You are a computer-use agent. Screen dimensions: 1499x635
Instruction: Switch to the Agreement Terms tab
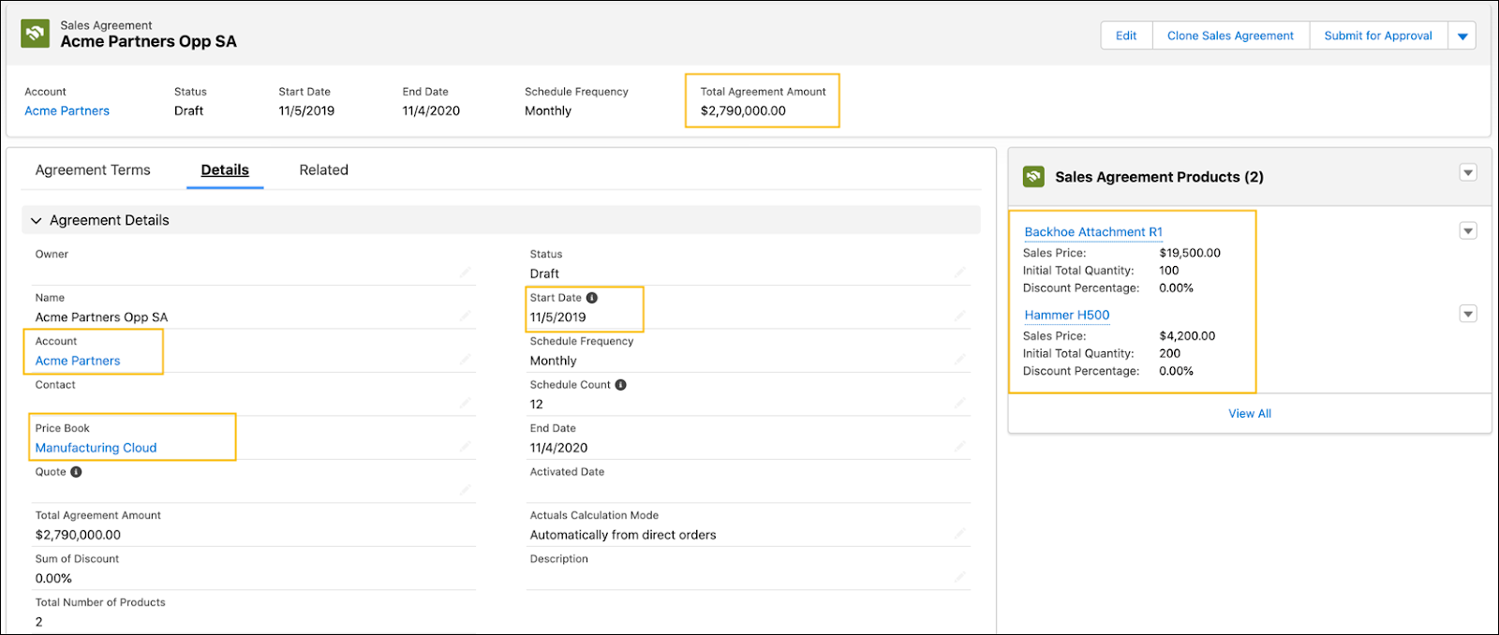point(93,170)
